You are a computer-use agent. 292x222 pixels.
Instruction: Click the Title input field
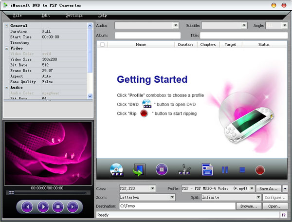pos(244,35)
